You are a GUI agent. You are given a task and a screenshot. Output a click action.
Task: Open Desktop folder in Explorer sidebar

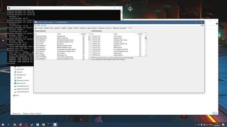pyautogui.click(x=21, y=83)
